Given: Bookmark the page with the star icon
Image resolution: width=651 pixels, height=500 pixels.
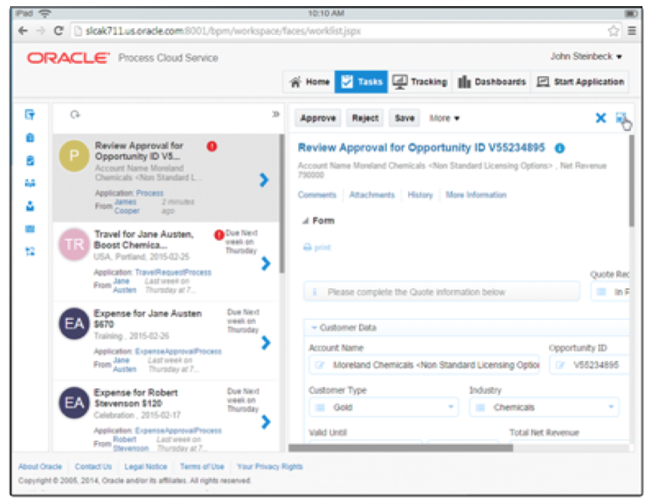Looking at the screenshot, I should point(613,30).
